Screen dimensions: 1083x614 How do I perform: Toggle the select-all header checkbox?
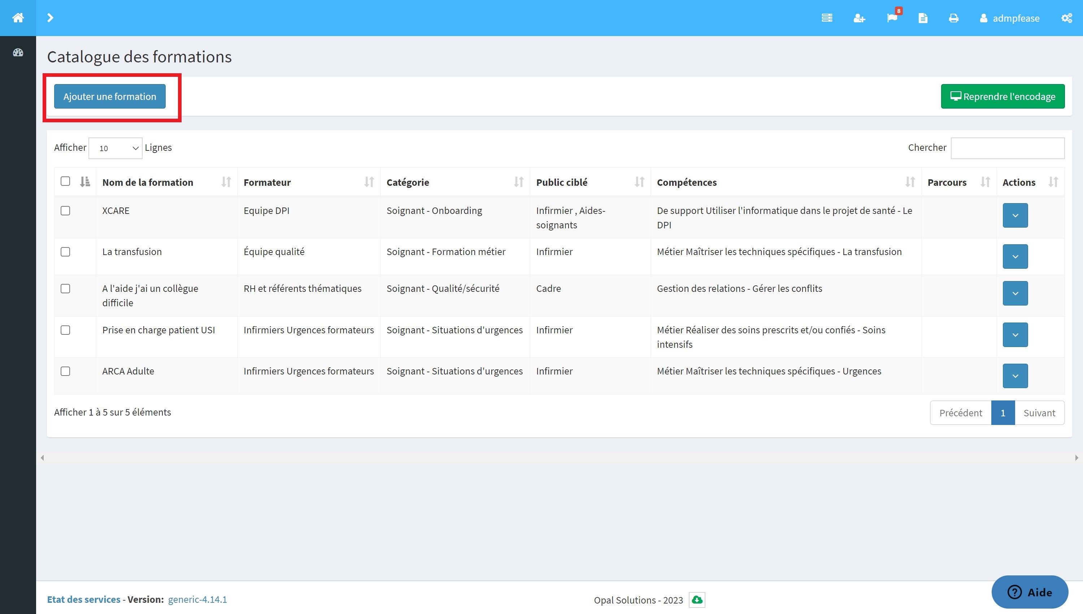[65, 181]
